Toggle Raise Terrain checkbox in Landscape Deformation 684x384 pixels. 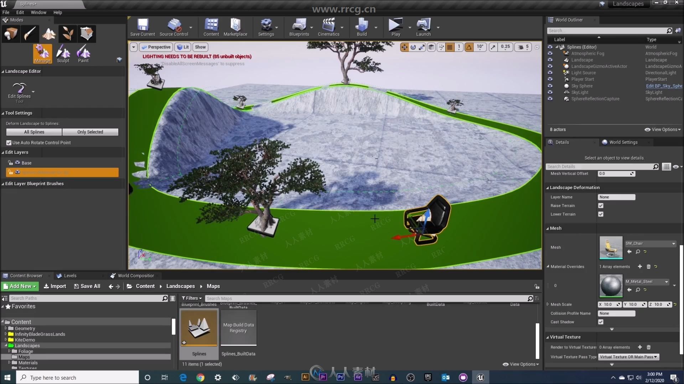(x=601, y=206)
